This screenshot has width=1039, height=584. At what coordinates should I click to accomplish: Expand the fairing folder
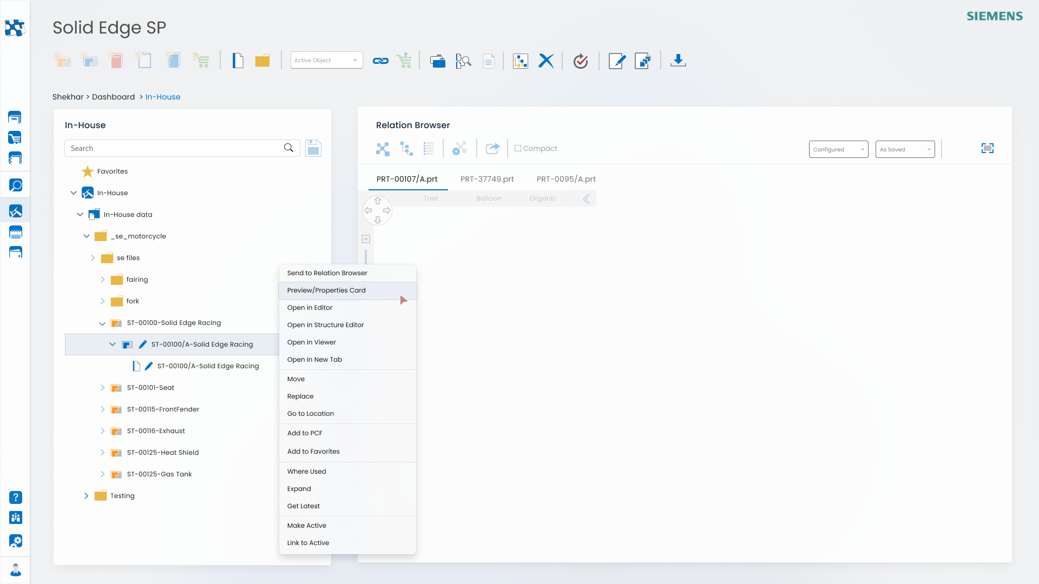103,280
